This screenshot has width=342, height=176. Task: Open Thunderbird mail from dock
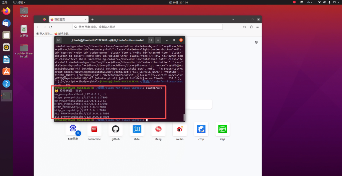pyautogui.click(x=7, y=23)
